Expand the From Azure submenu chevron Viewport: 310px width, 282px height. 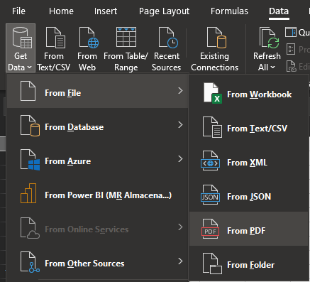(180, 159)
